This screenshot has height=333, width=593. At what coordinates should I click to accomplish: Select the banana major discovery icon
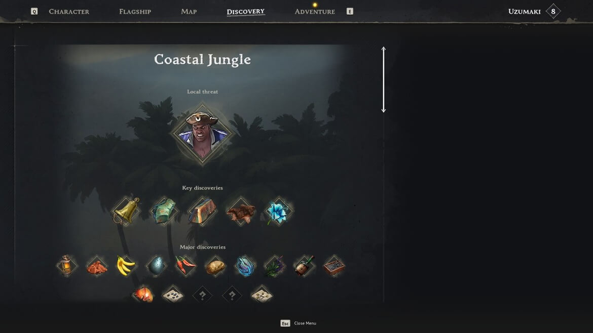pos(126,266)
